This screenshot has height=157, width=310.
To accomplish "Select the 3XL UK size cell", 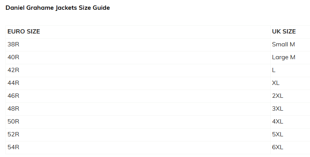I will pyautogui.click(x=277, y=109).
